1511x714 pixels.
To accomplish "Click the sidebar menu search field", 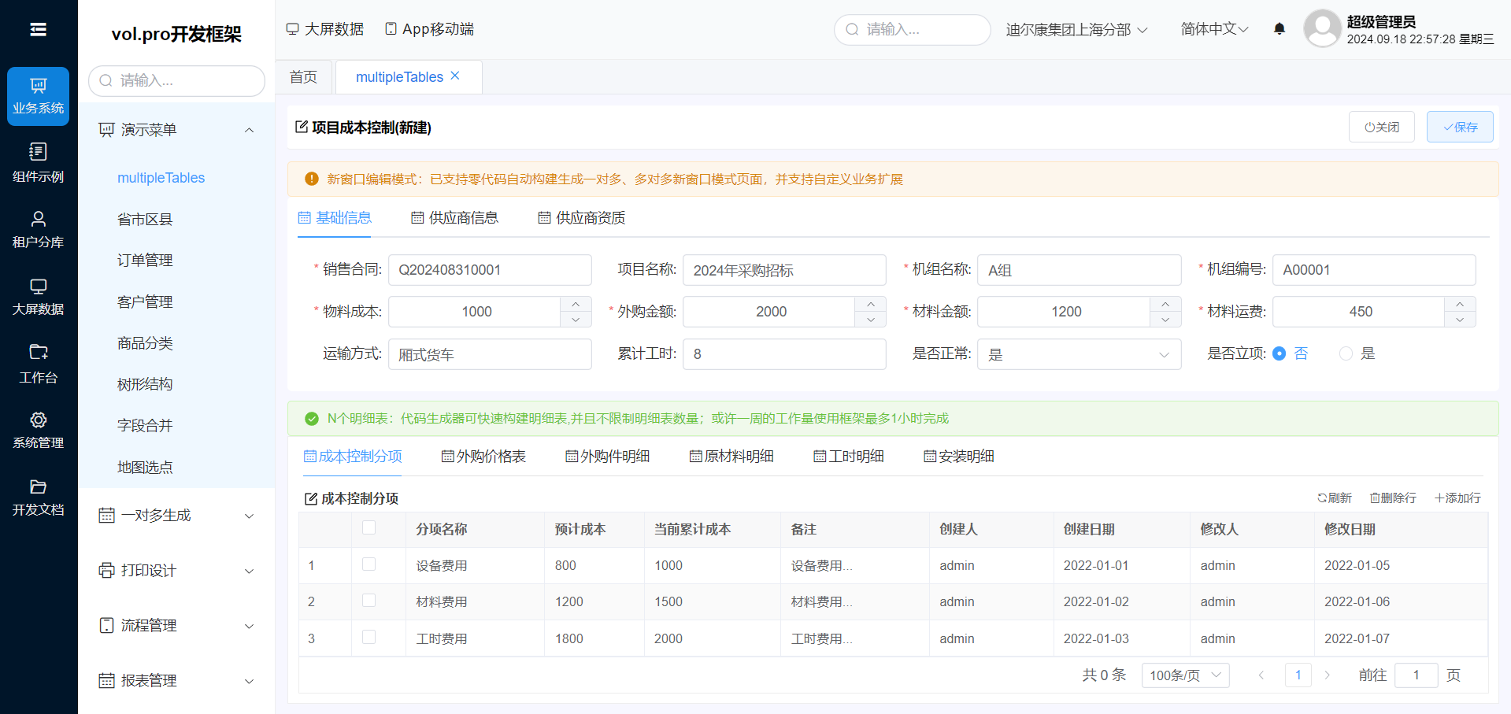I will [x=176, y=80].
